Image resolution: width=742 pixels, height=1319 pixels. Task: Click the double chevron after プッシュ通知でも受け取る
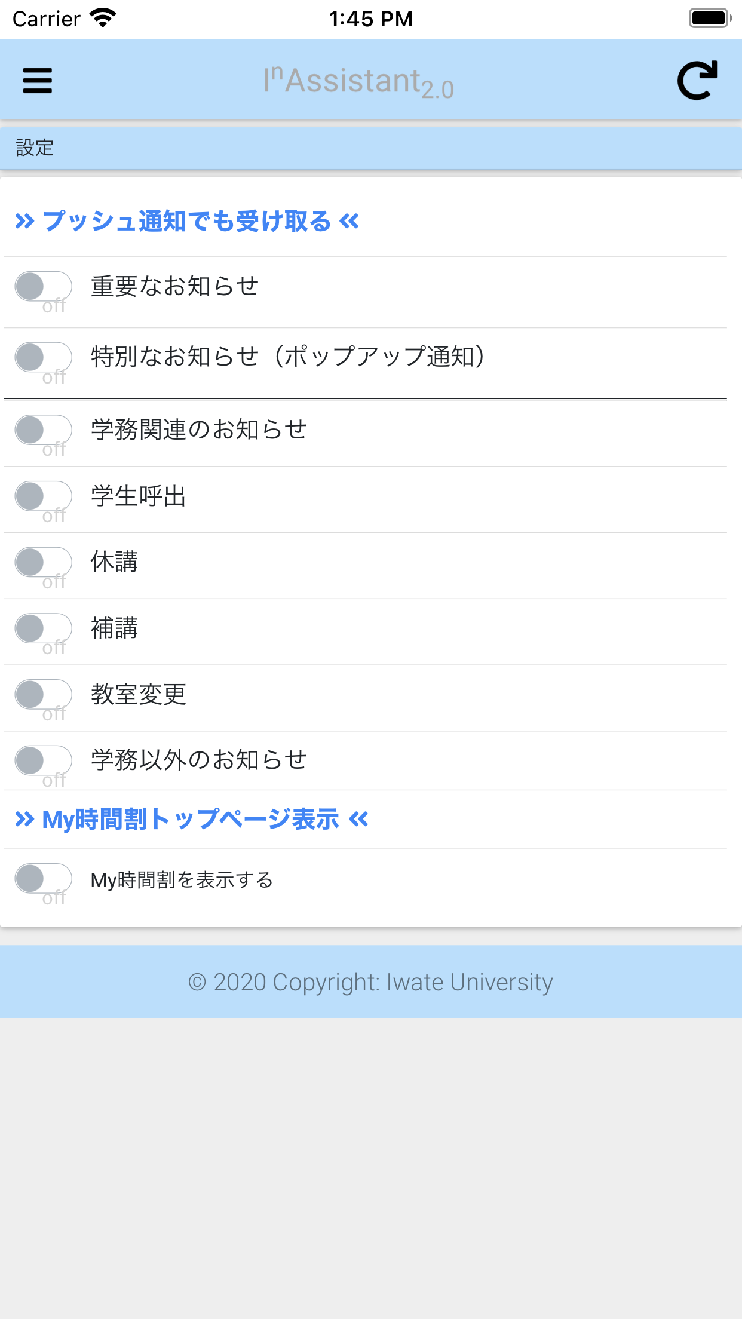tap(349, 222)
